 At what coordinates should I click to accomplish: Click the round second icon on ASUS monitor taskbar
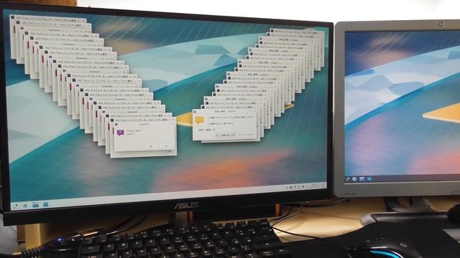pos(25,206)
